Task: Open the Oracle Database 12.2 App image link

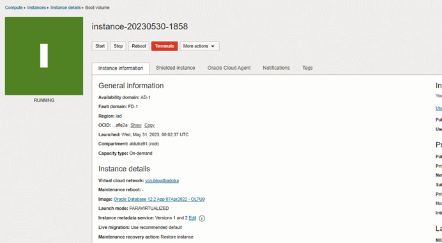Action: (159, 200)
